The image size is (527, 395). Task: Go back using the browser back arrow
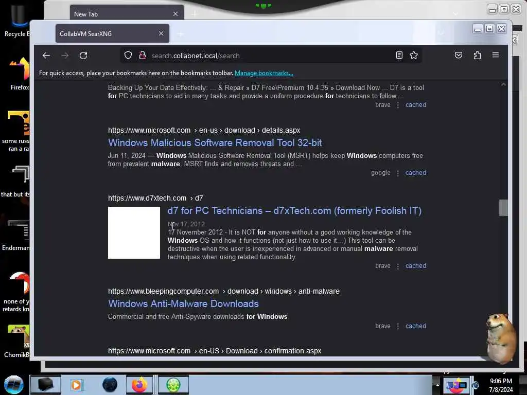pos(46,56)
